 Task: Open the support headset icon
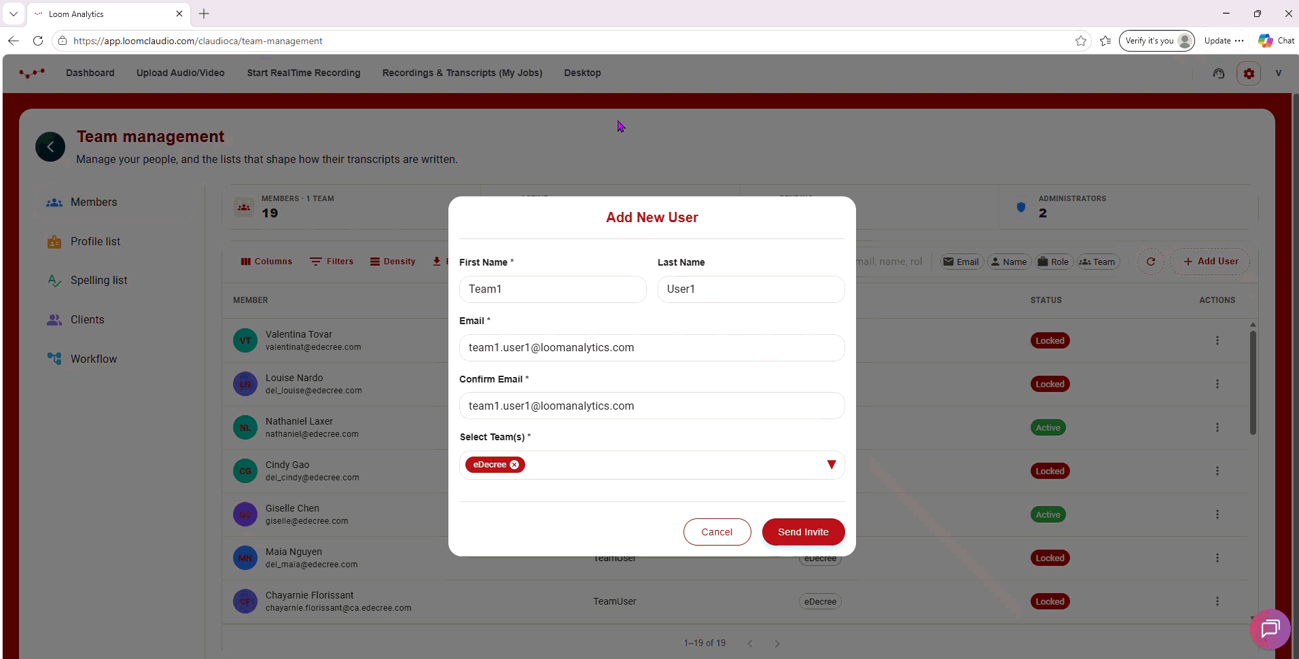click(x=1219, y=73)
